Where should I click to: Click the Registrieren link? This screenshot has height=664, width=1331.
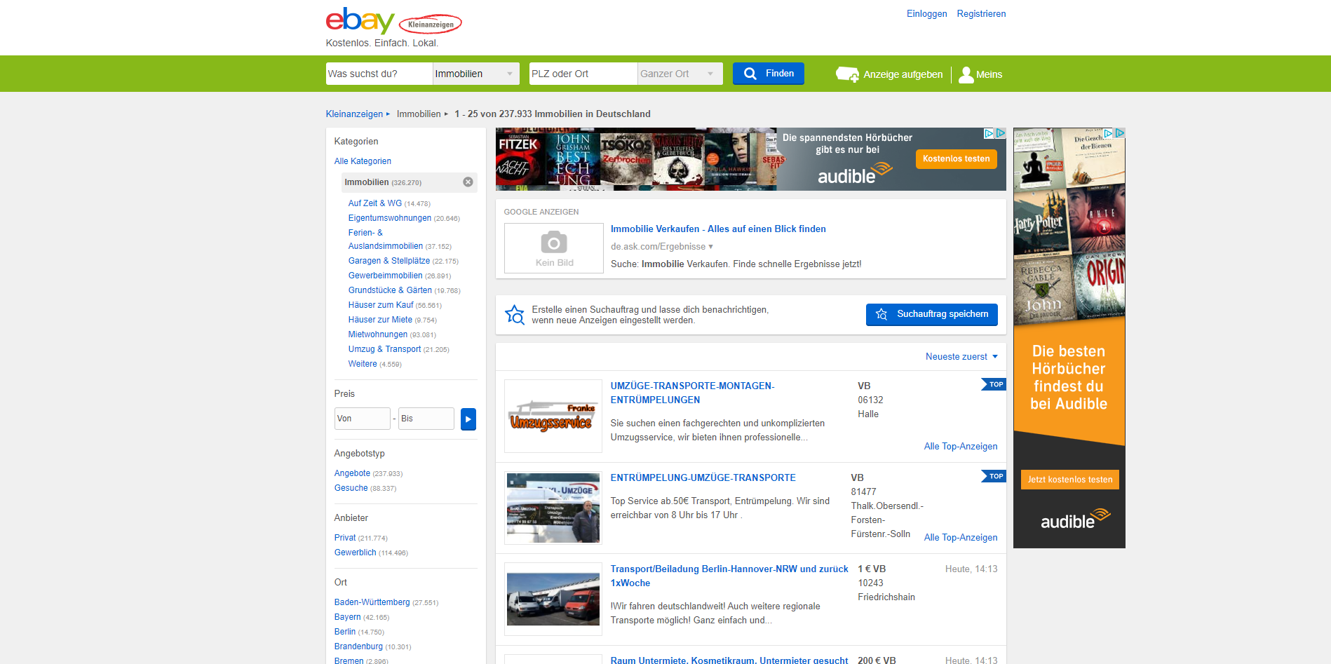pos(981,14)
